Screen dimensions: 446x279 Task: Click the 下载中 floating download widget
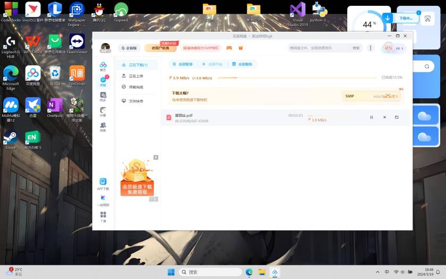click(x=401, y=19)
